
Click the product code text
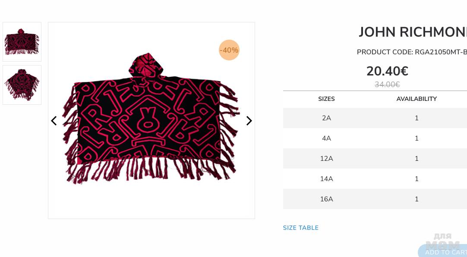click(x=411, y=52)
